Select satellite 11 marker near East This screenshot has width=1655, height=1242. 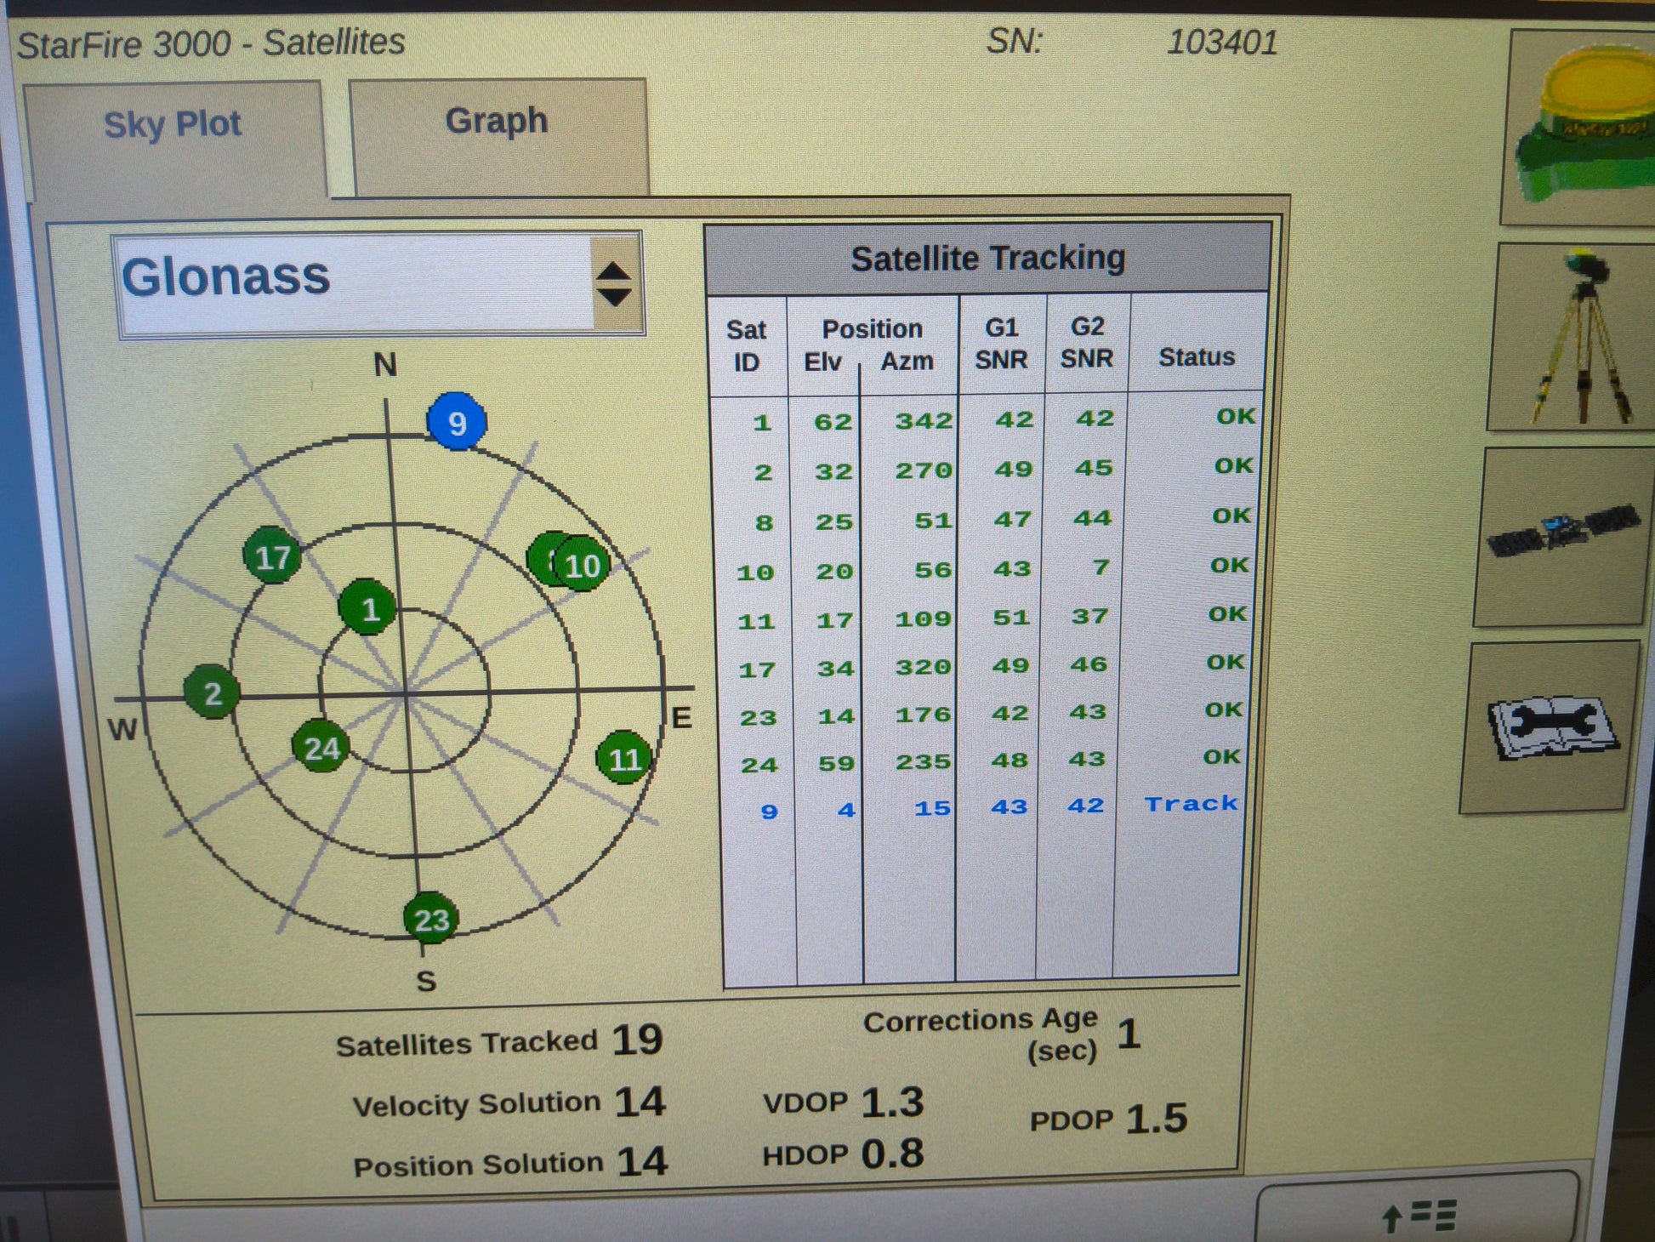[624, 758]
